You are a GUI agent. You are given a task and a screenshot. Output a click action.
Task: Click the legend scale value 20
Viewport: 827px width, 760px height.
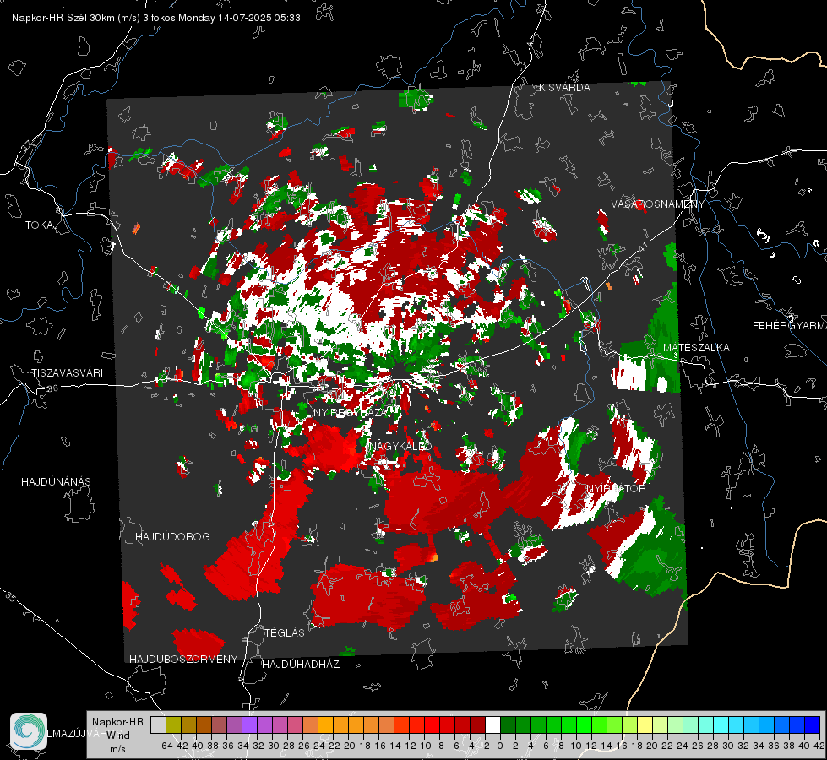tap(652, 746)
